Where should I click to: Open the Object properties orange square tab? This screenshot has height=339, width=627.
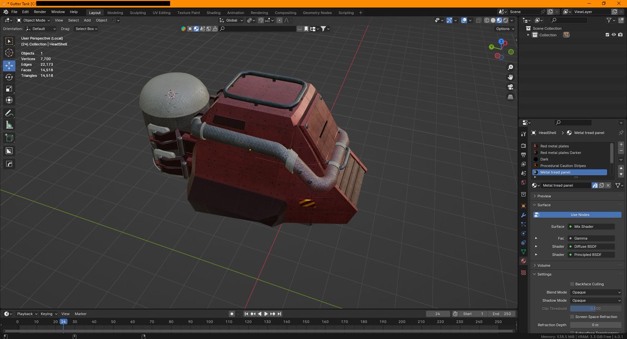pyautogui.click(x=524, y=206)
